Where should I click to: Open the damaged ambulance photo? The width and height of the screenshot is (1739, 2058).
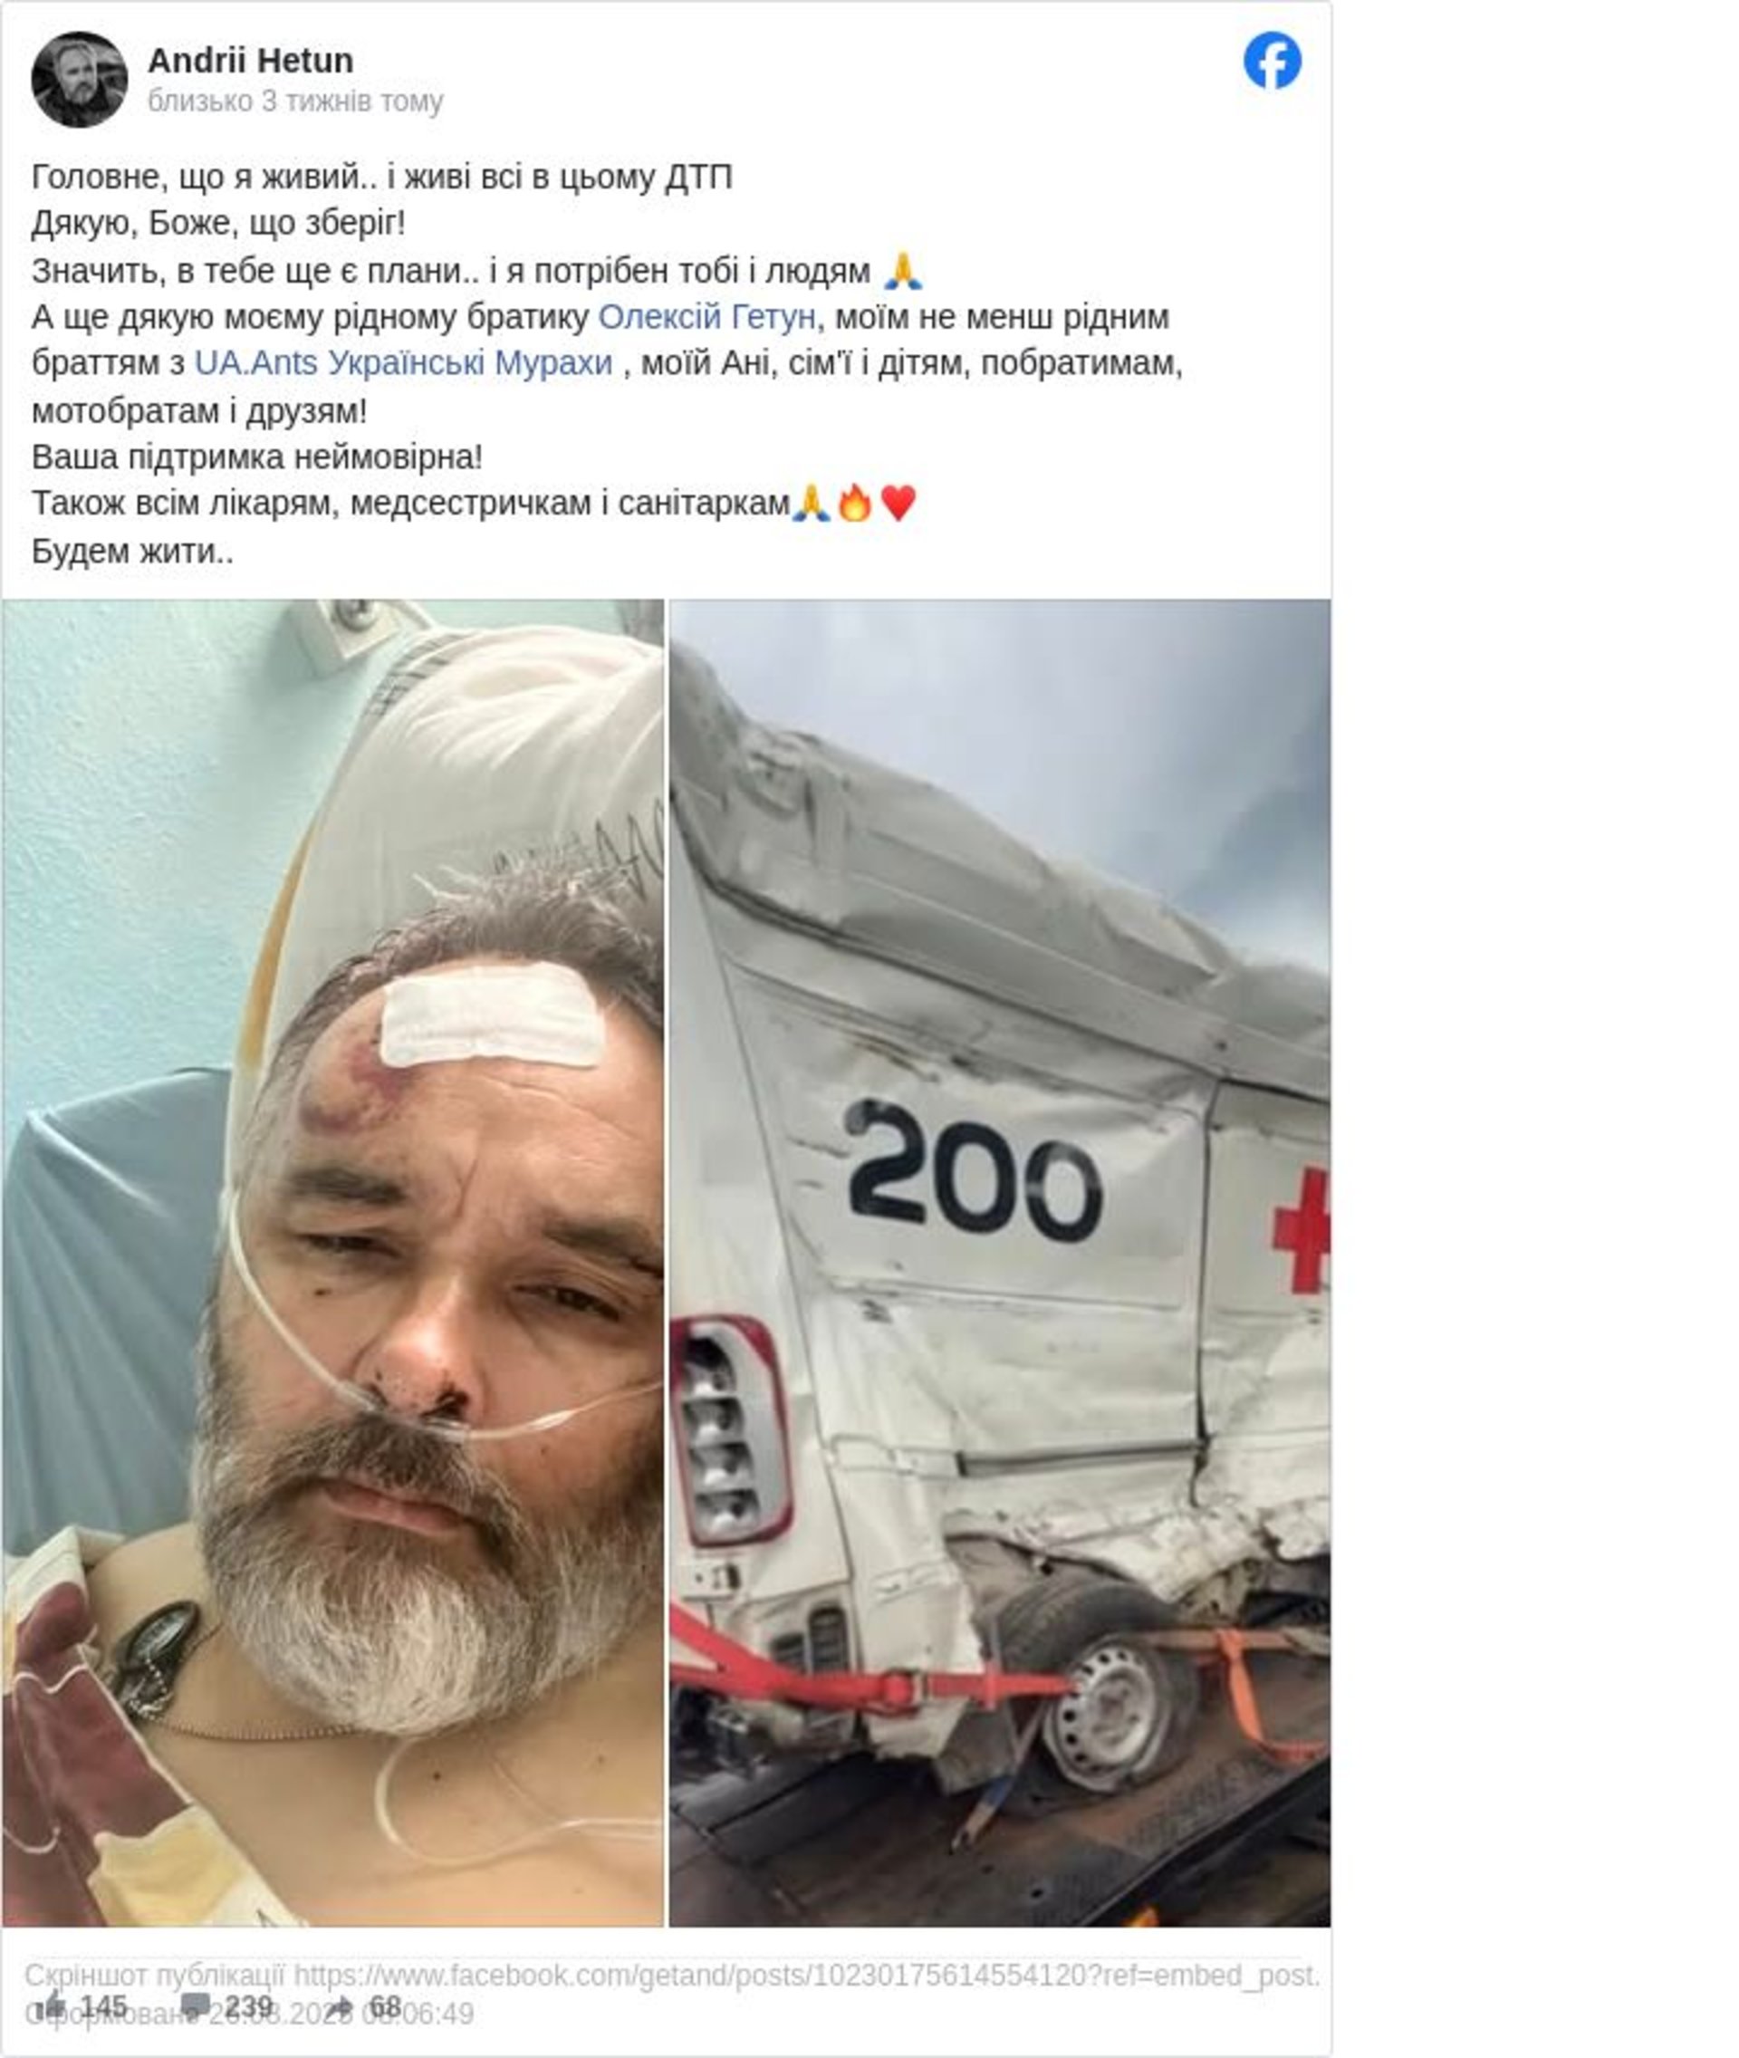point(1000,1262)
